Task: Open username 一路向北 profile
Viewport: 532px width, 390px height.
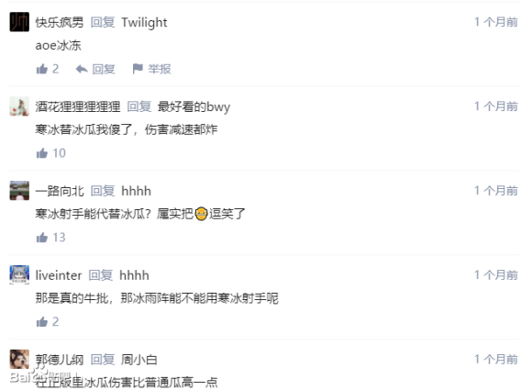Action: click(60, 191)
